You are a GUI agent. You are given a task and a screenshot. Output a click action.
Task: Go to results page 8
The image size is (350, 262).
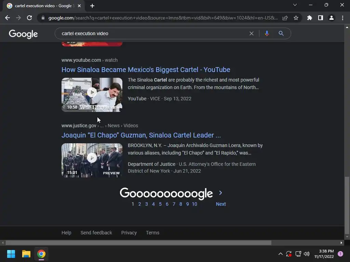click(180, 204)
